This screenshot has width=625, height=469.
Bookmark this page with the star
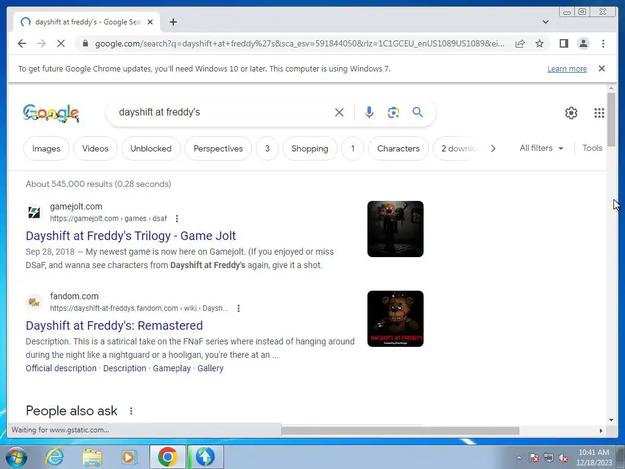coord(540,43)
